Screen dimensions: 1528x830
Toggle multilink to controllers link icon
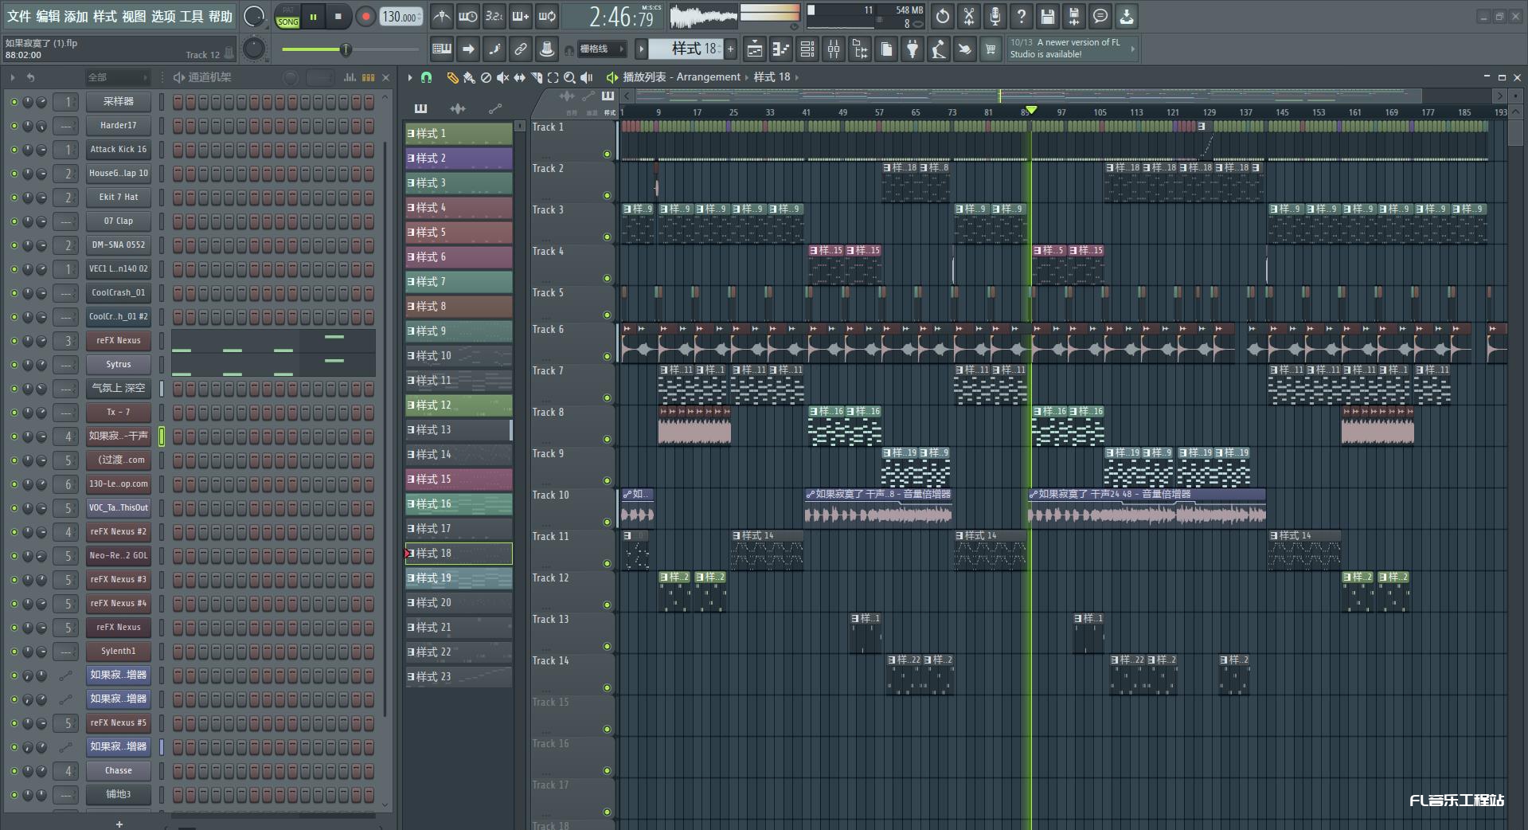point(520,49)
